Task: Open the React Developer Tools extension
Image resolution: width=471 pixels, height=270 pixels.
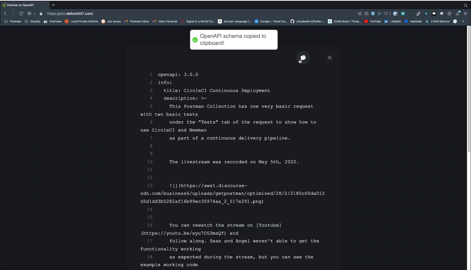Action: pos(426,13)
